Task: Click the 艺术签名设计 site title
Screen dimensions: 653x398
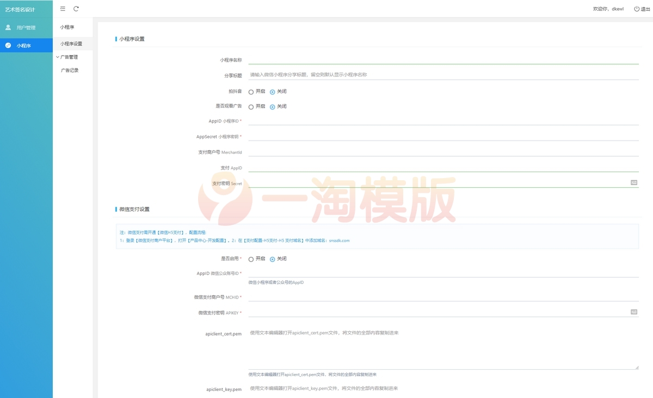Action: coord(20,9)
